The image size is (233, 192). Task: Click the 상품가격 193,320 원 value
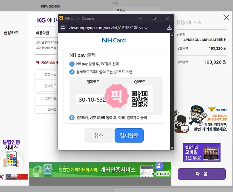click(218, 48)
